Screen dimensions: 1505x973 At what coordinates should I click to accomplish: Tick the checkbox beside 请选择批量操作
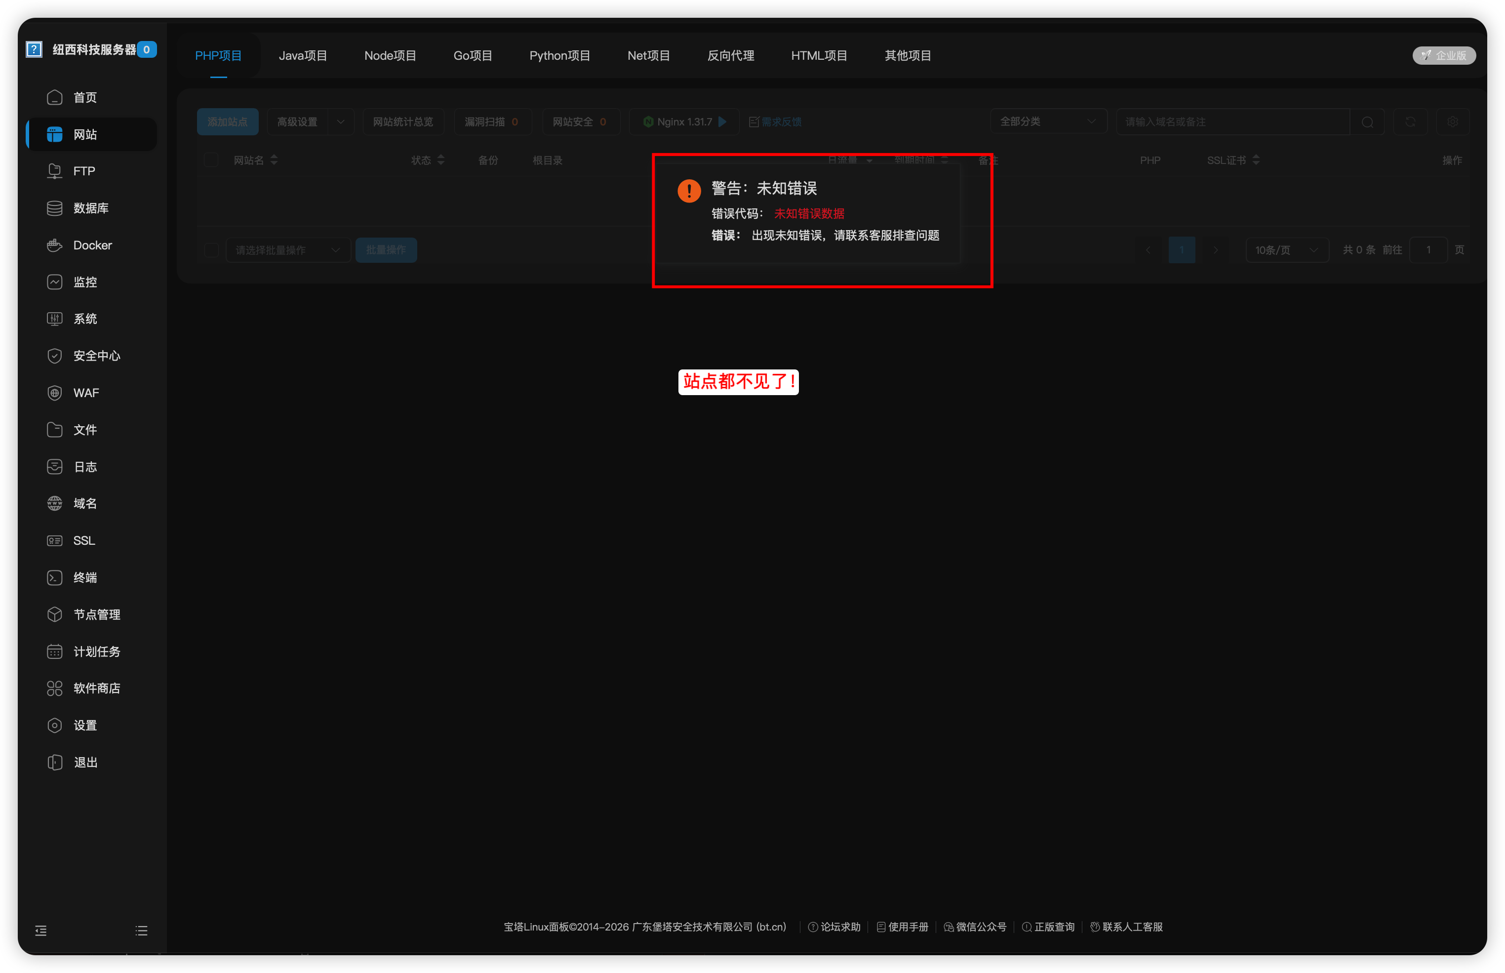pyautogui.click(x=211, y=250)
